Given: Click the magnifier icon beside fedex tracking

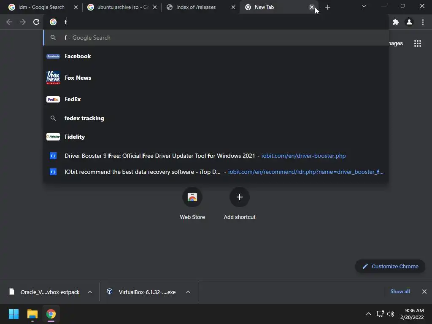Looking at the screenshot, I should click(x=53, y=118).
